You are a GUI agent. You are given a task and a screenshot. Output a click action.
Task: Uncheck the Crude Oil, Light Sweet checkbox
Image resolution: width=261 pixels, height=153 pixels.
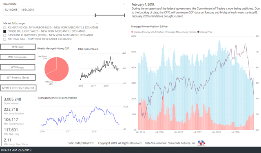coord(4,31)
